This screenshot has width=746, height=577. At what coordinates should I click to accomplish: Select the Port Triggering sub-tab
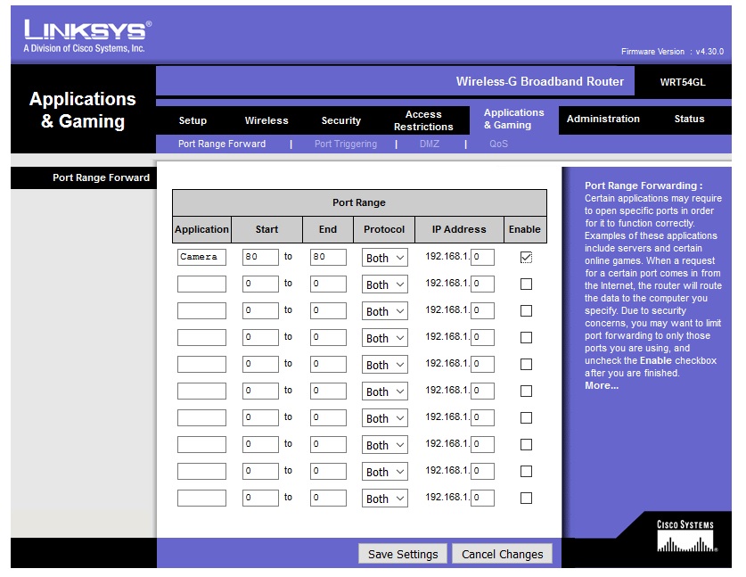point(345,144)
